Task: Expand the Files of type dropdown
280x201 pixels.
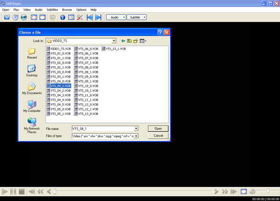Action: (x=136, y=136)
